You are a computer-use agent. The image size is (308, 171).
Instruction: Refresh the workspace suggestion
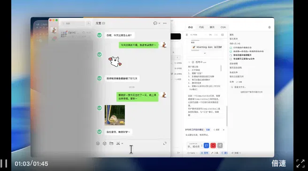[x=216, y=130]
